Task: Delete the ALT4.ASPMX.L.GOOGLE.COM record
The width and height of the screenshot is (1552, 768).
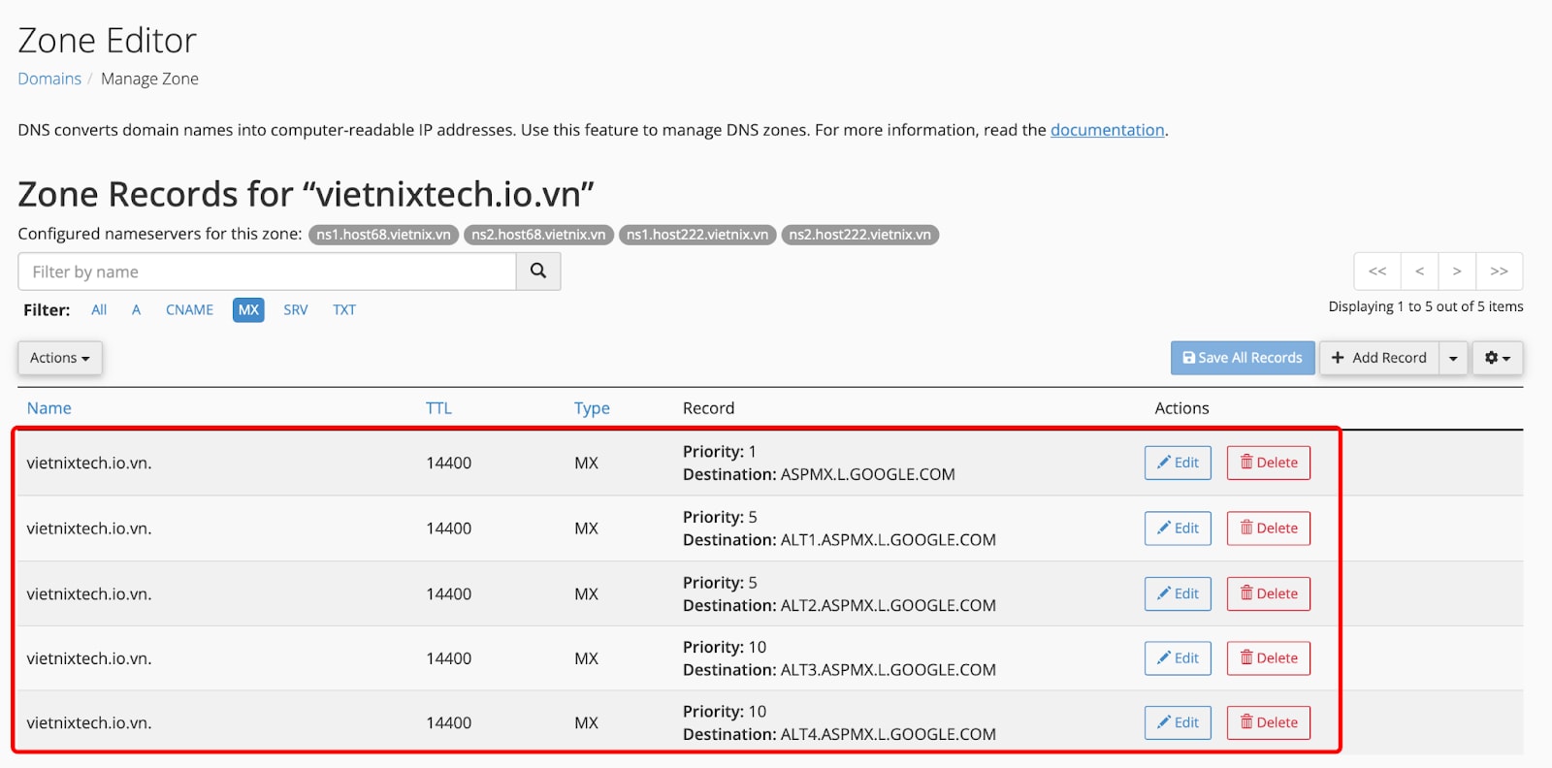Action: 1268,722
